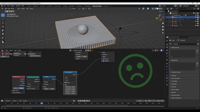Open the Object Mode dropdown
This screenshot has height=112, width=200.
[10, 9]
